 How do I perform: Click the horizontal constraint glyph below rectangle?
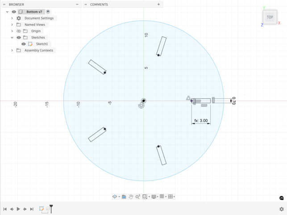[204, 105]
